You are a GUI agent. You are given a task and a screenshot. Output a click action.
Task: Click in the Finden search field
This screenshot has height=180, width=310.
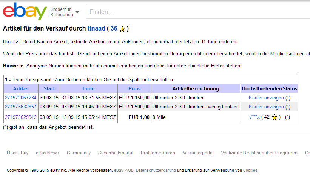[x=196, y=12]
